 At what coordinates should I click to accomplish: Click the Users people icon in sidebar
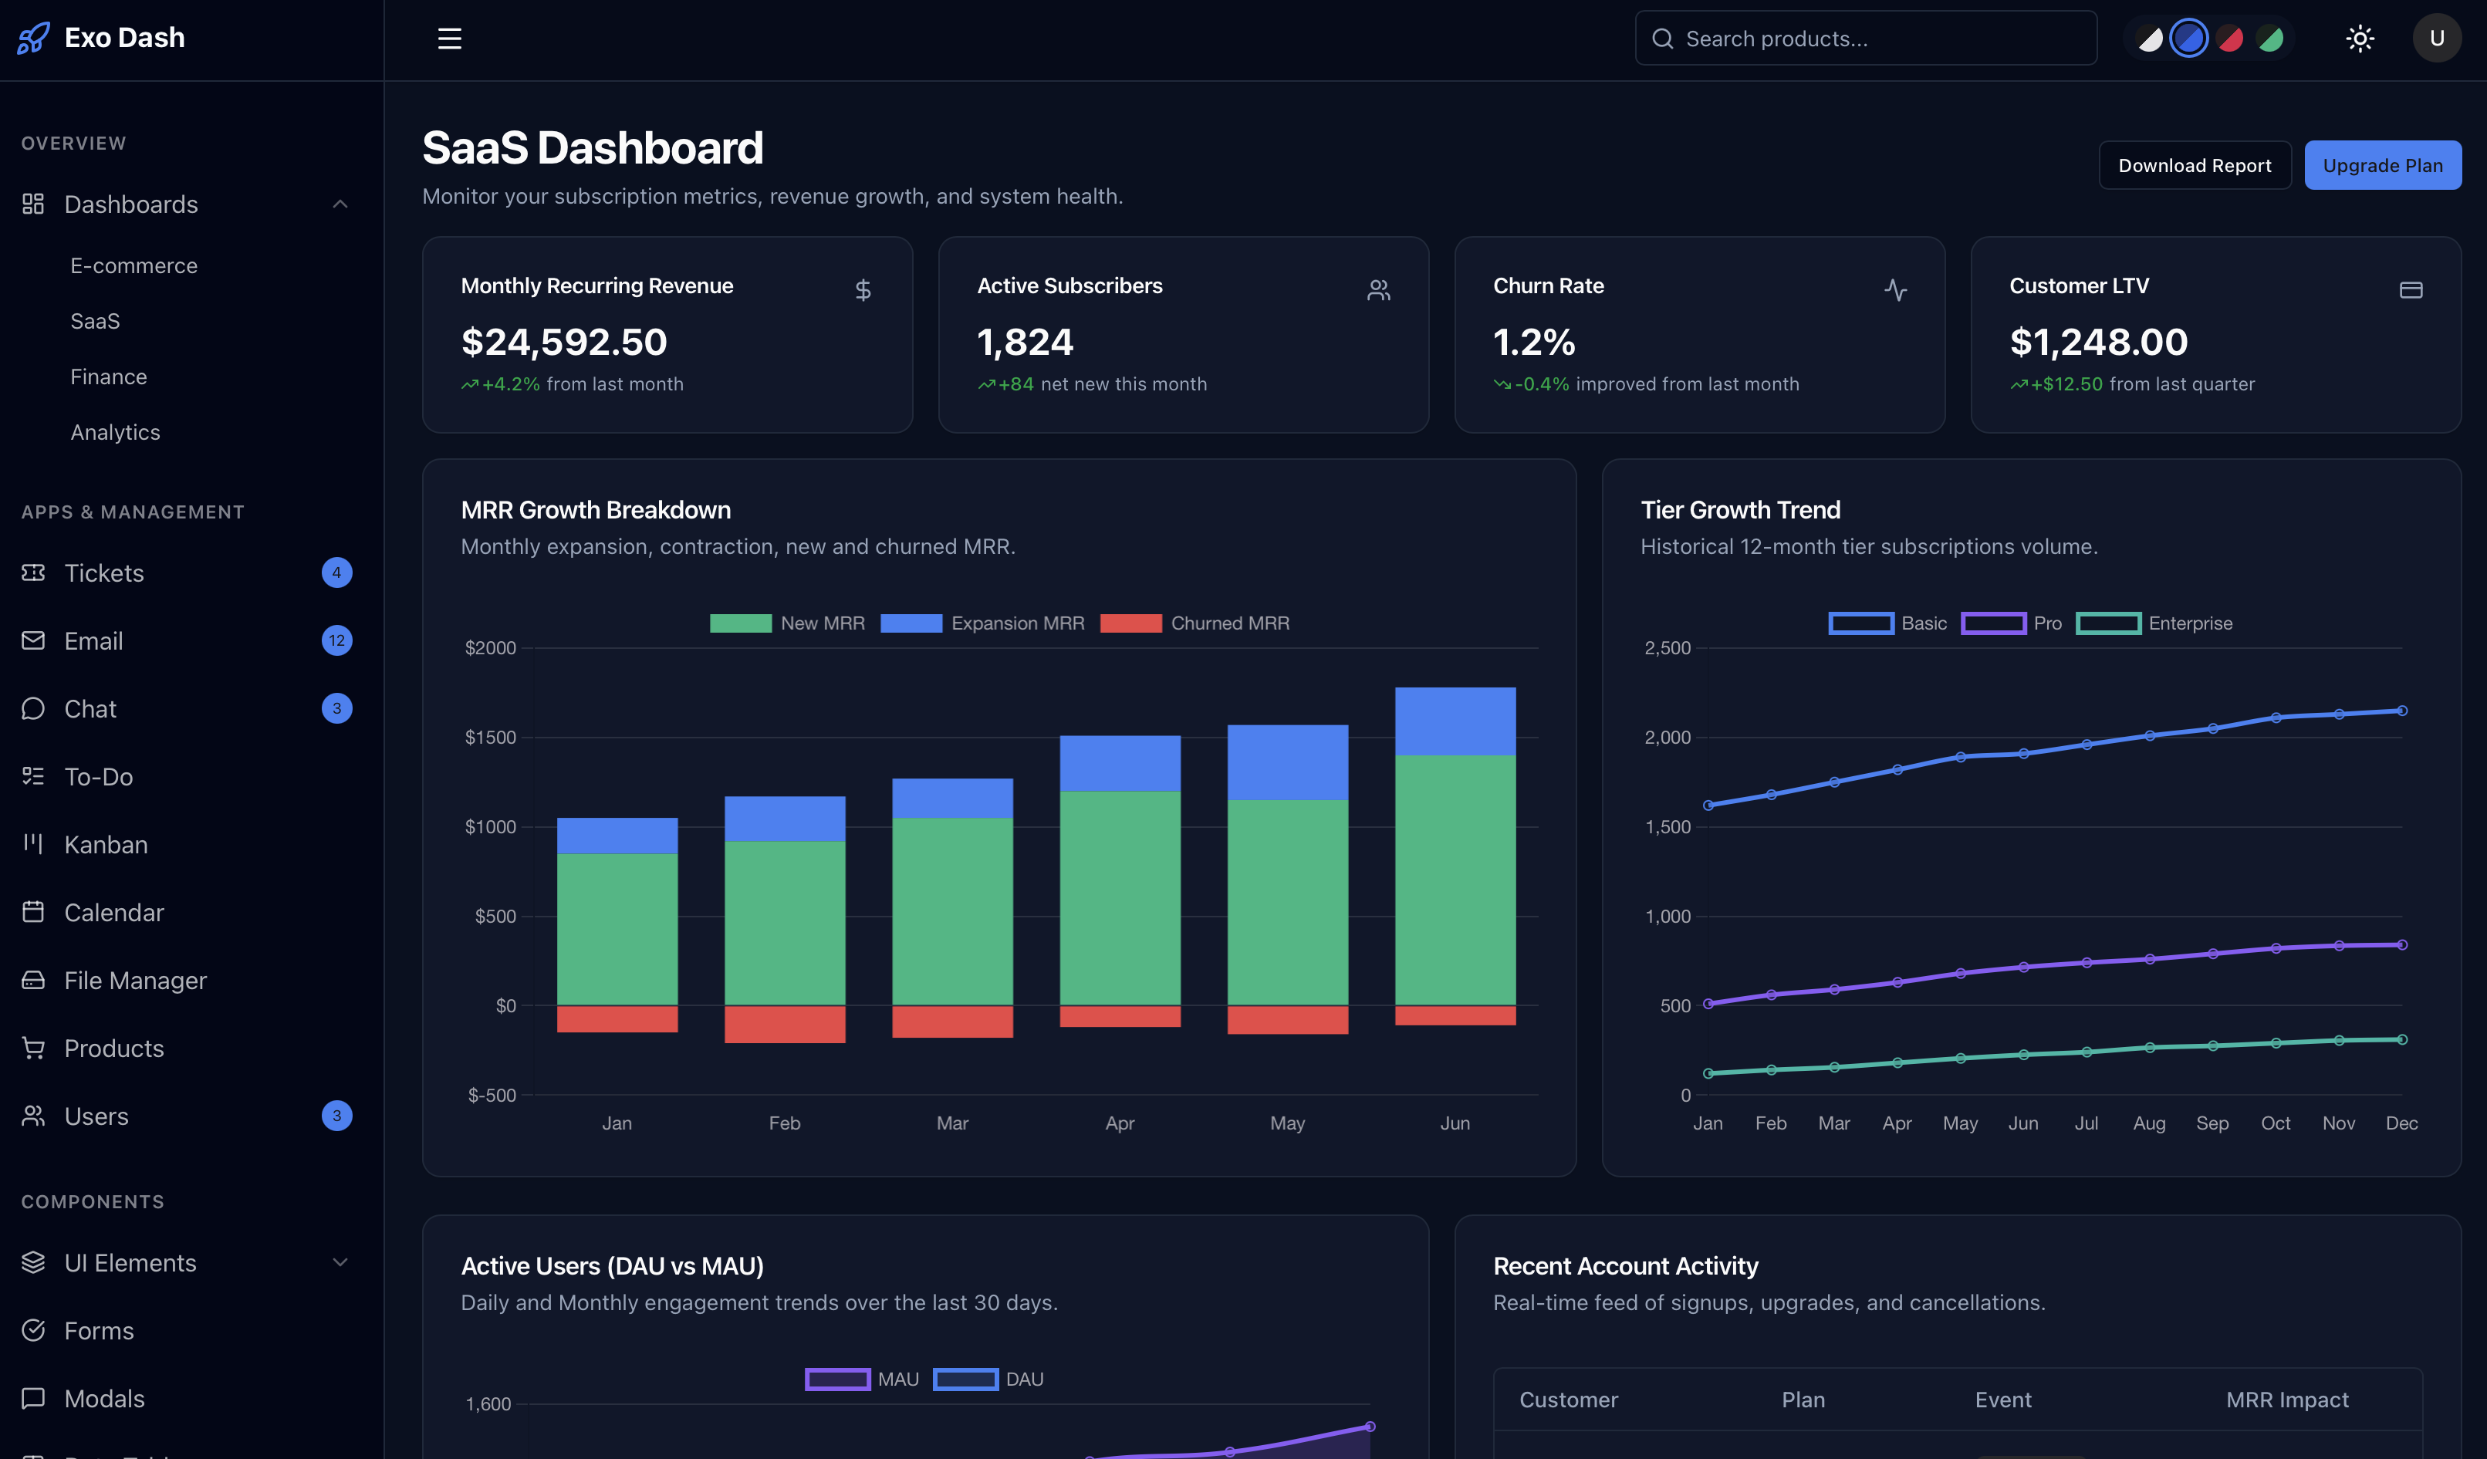point(33,1116)
